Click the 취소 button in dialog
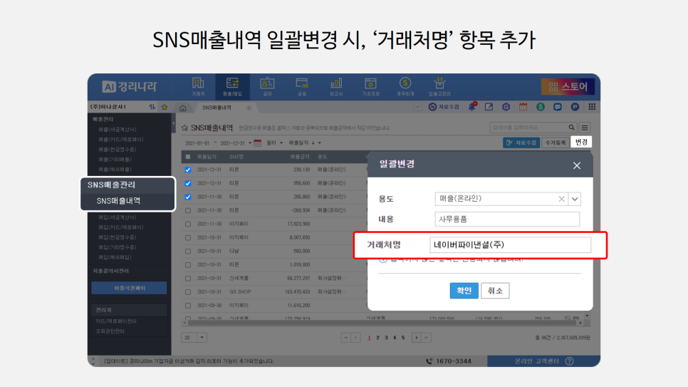This screenshot has width=688, height=387. [495, 291]
